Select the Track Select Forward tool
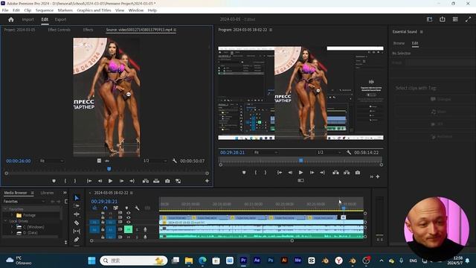This screenshot has height=268, width=476. 77,206
